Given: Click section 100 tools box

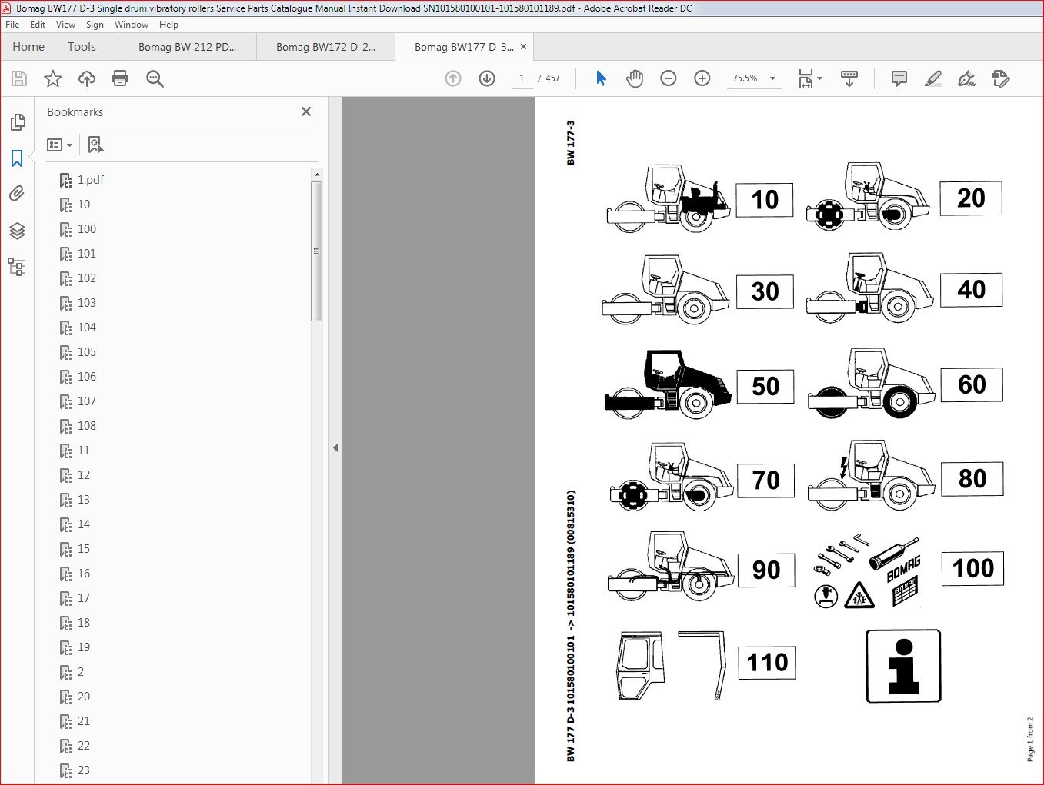Looking at the screenshot, I should (x=973, y=568).
